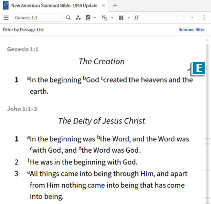Close the New American Standard Bible tab
The height and width of the screenshot is (204, 211).
coord(103,5)
